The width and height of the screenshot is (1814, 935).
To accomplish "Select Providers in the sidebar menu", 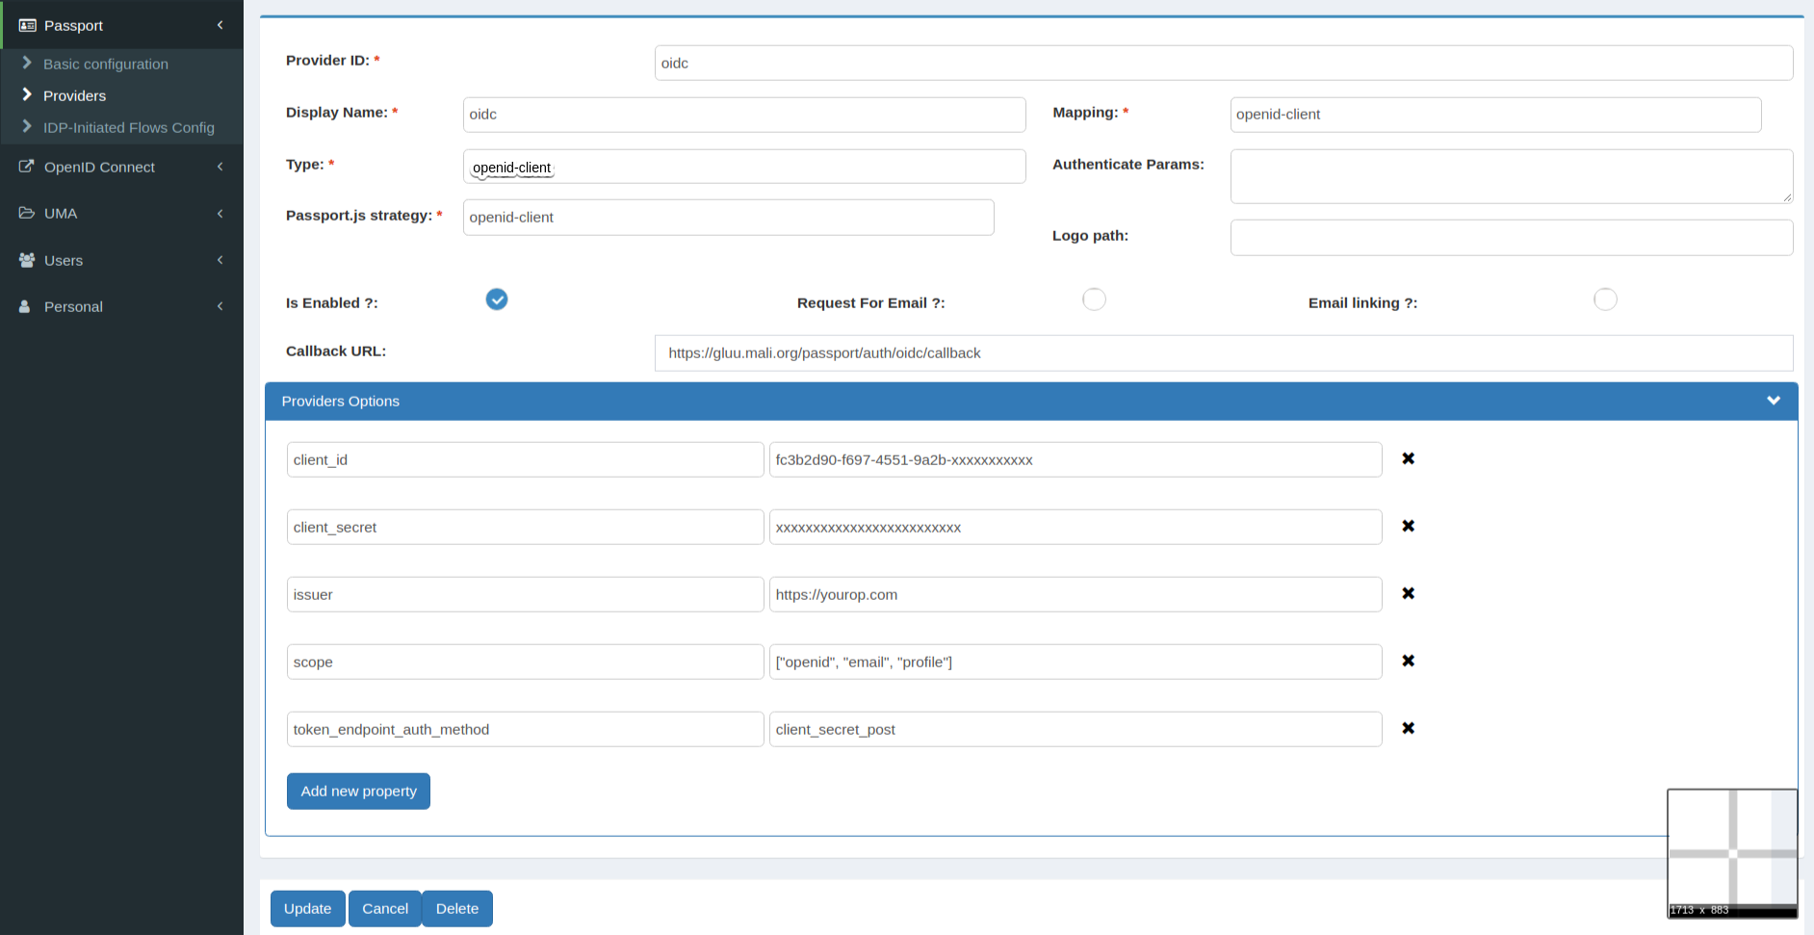I will pyautogui.click(x=74, y=95).
